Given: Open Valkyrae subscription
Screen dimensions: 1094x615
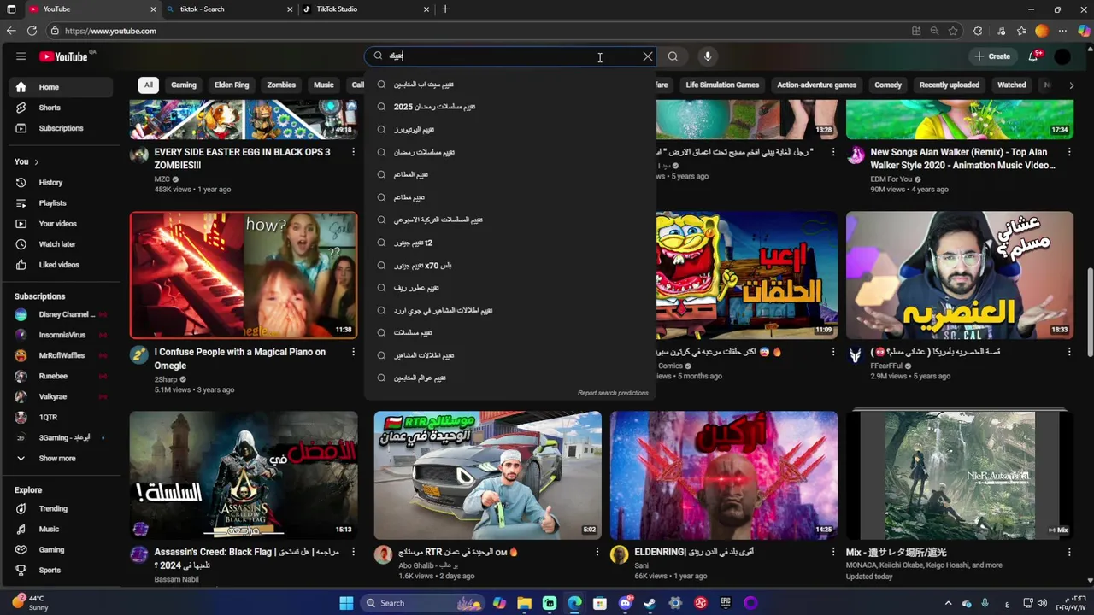Looking at the screenshot, I should coord(61,396).
